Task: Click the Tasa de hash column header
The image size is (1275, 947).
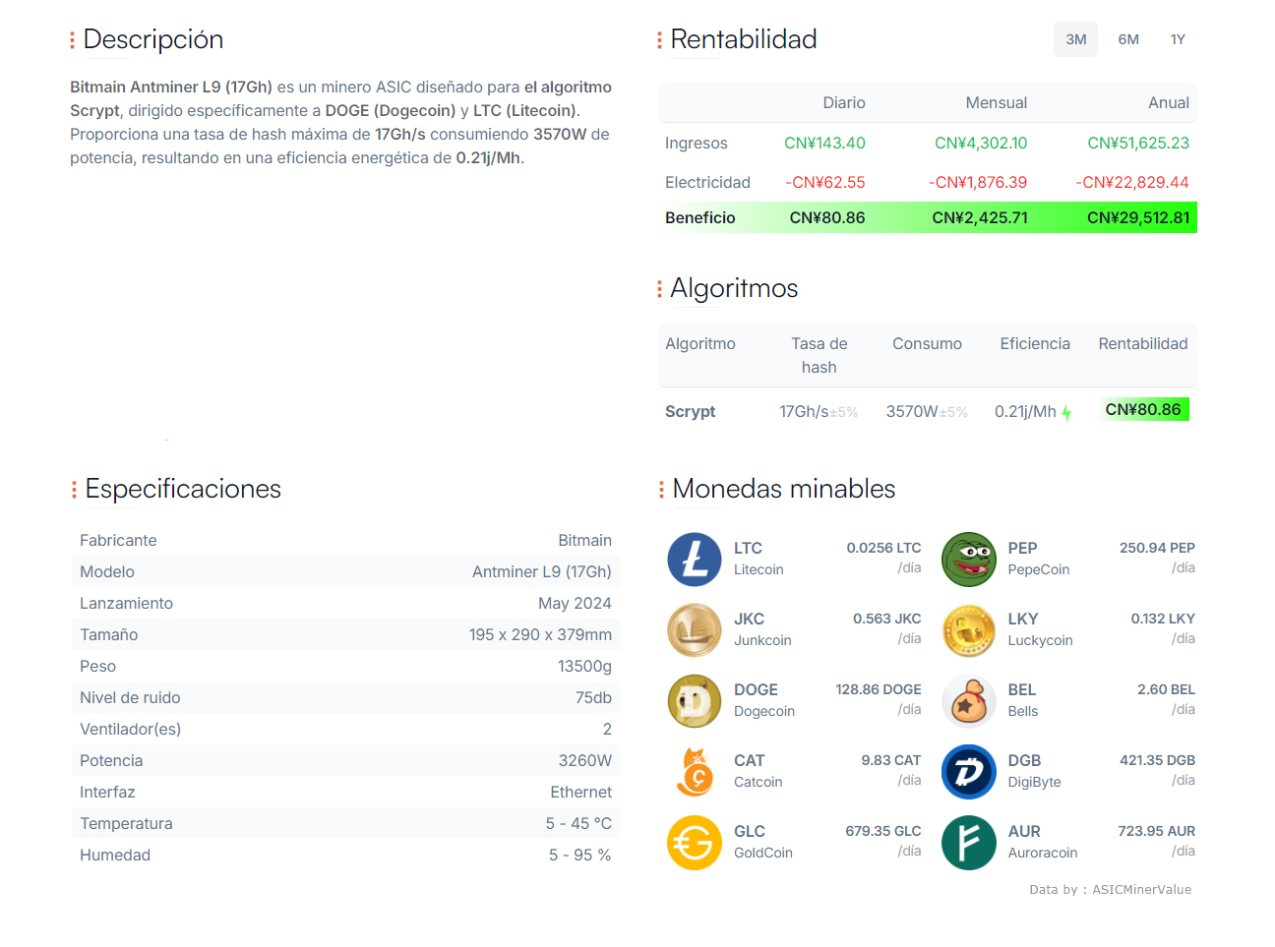Action: click(x=820, y=355)
